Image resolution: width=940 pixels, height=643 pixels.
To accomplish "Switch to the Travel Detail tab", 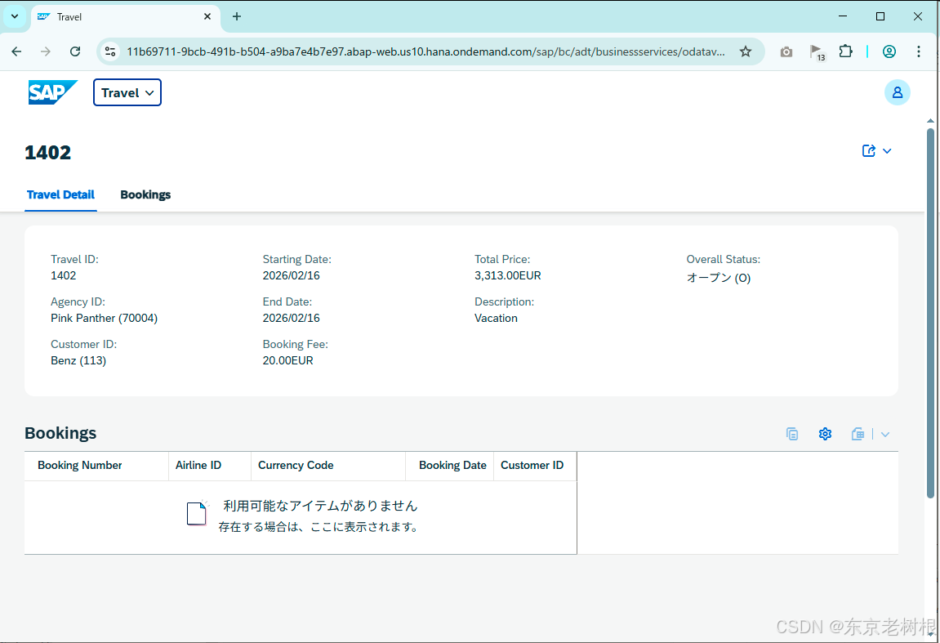I will pos(60,194).
